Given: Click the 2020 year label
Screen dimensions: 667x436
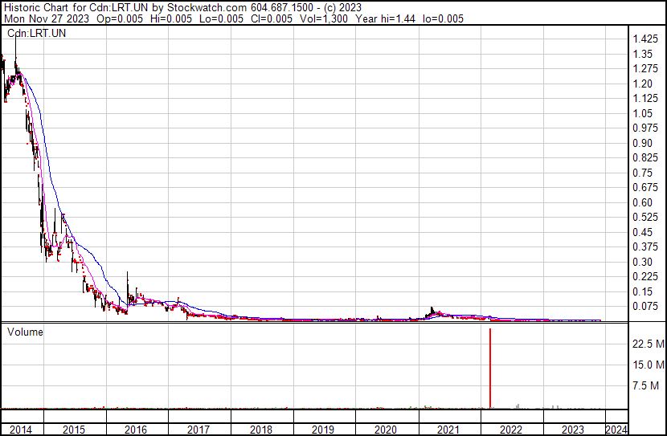Looking at the screenshot, I should tap(386, 430).
